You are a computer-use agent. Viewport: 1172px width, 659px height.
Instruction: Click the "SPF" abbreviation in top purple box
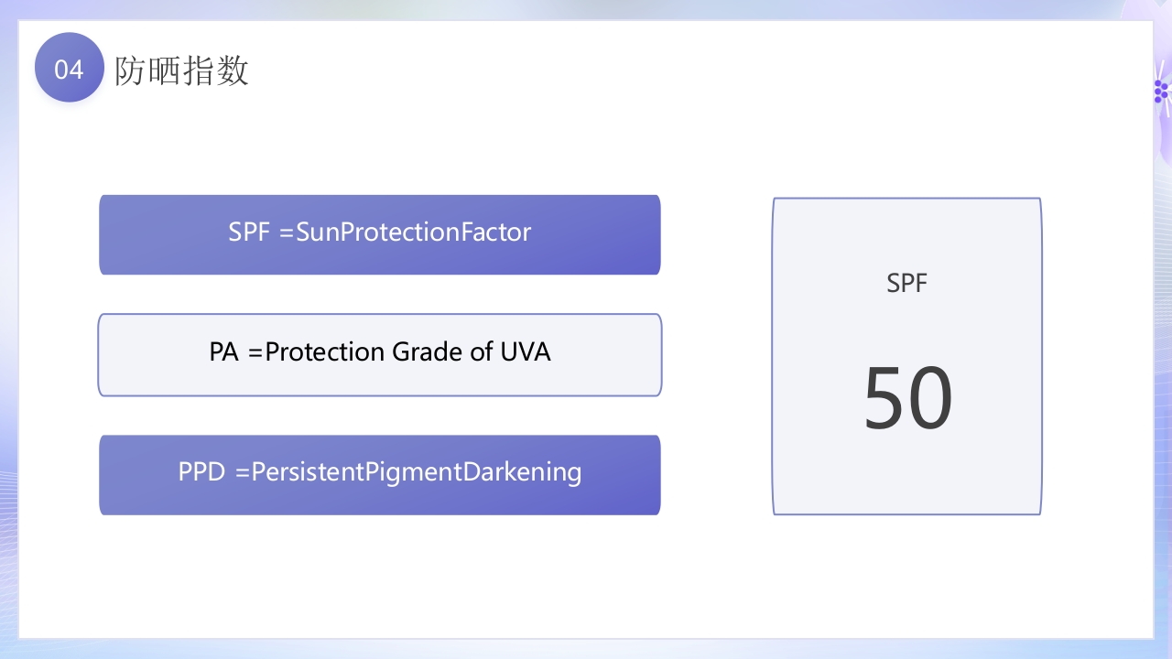[249, 232]
